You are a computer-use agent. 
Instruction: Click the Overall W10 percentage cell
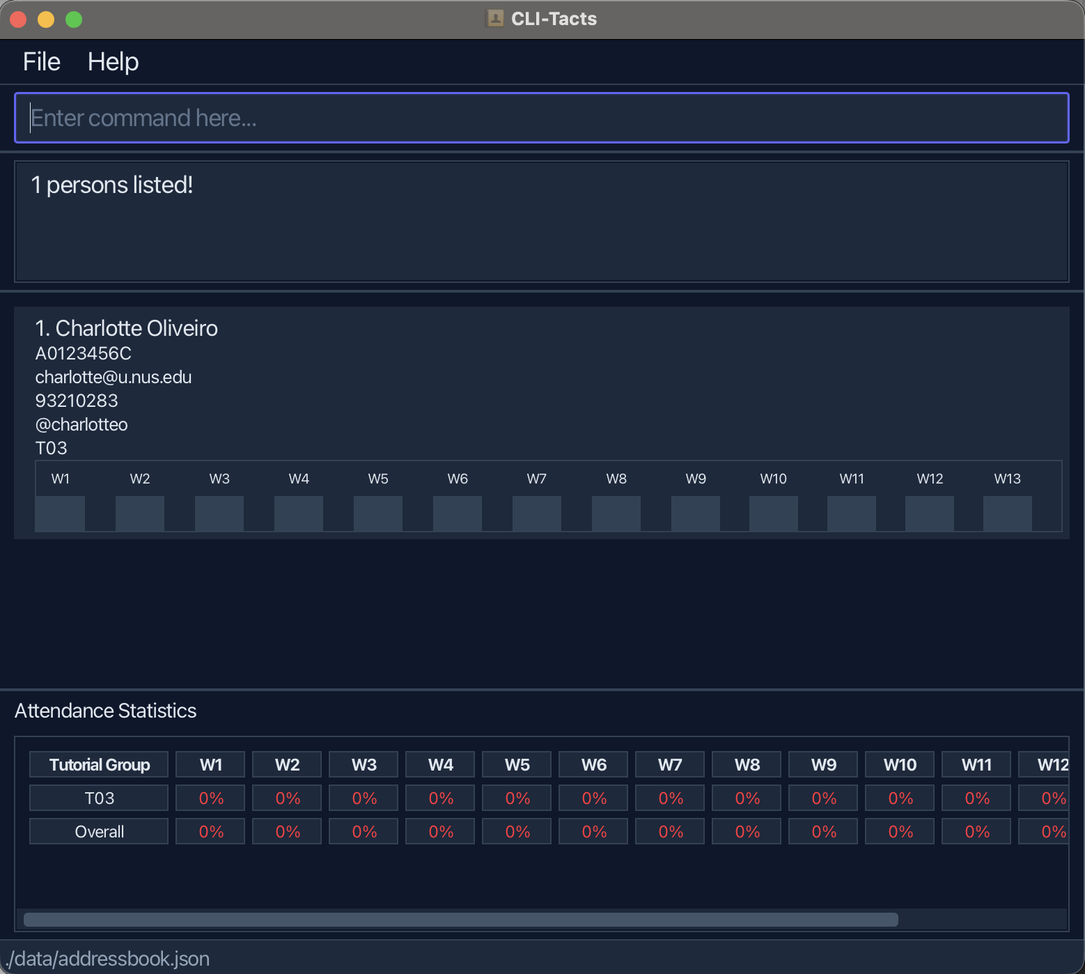point(900,832)
